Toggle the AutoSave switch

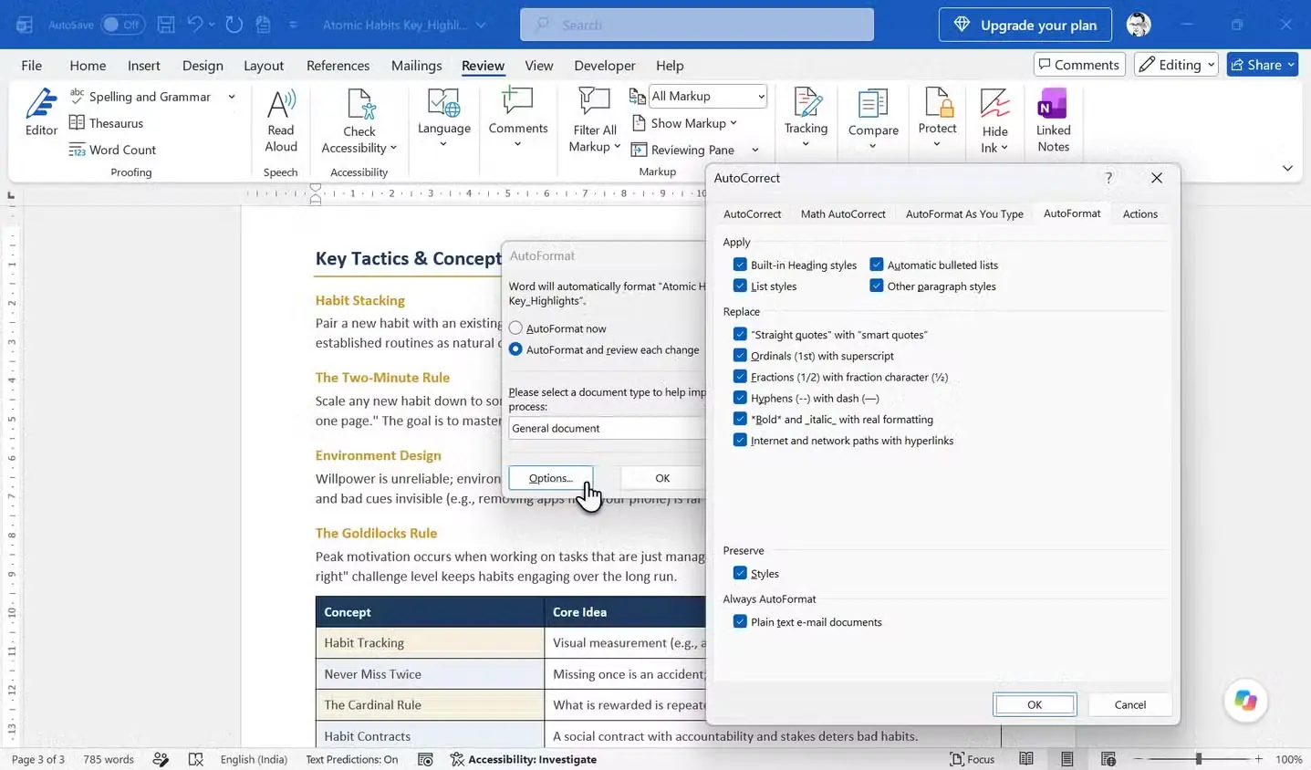point(122,25)
